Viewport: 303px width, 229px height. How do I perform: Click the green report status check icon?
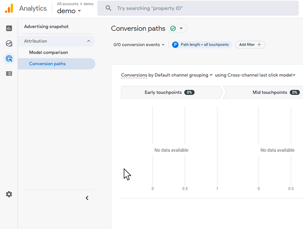click(173, 29)
